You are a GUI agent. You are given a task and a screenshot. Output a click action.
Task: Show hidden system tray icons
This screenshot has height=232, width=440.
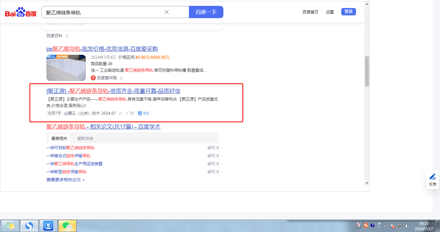point(385,226)
